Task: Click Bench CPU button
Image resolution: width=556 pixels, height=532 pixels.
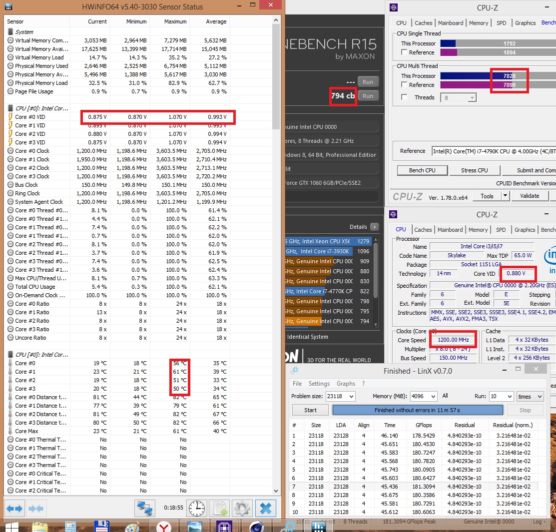Action: (422, 170)
